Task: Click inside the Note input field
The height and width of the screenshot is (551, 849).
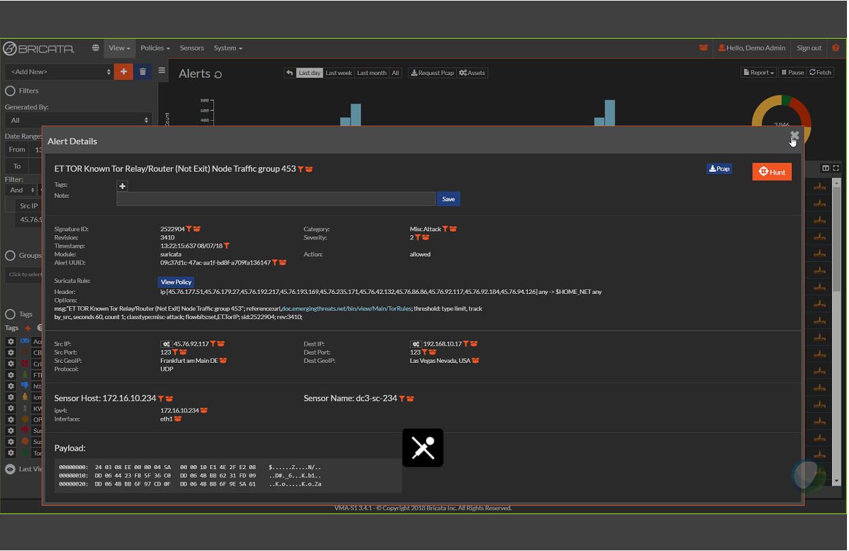Action: pos(276,199)
